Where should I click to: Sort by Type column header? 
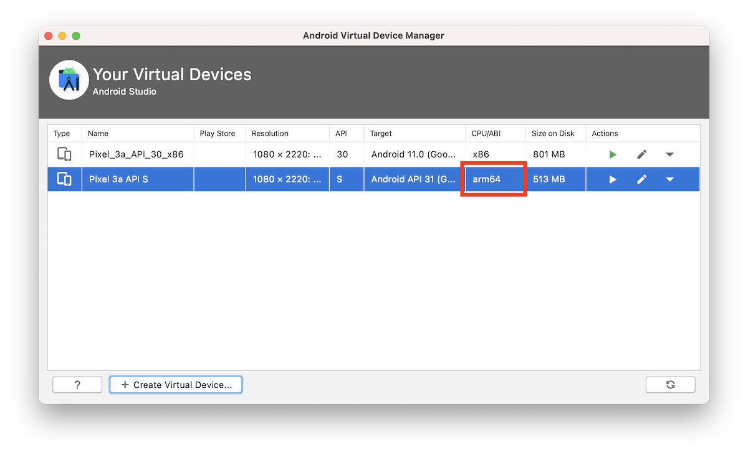[65, 133]
